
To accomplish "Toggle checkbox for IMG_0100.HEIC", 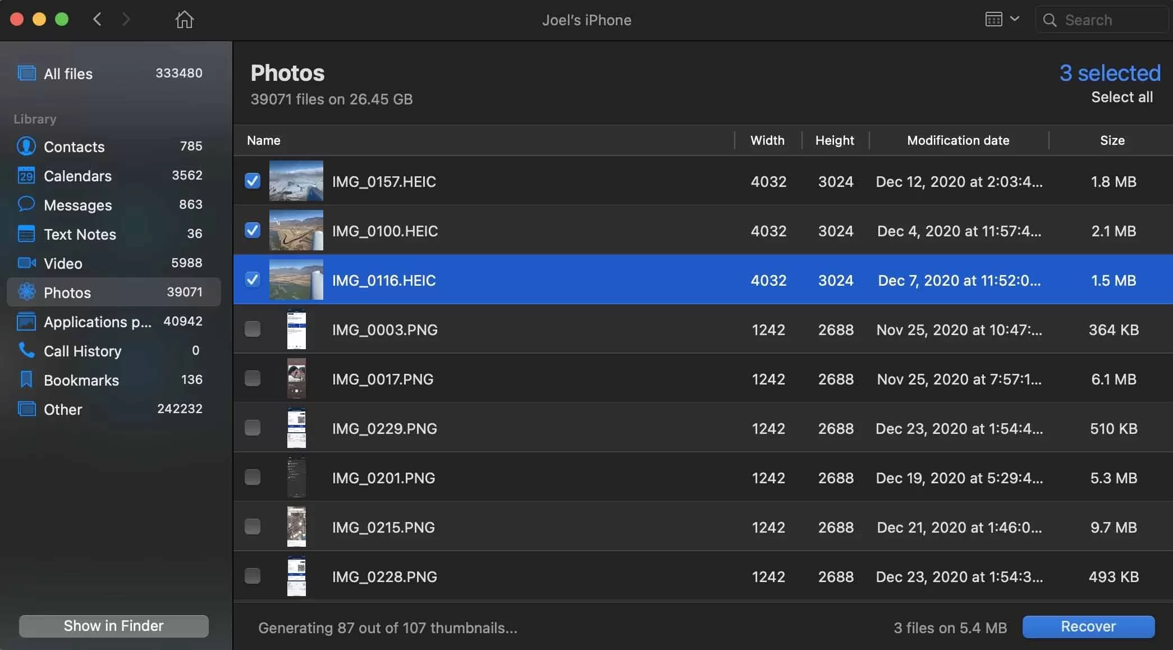I will tap(252, 230).
